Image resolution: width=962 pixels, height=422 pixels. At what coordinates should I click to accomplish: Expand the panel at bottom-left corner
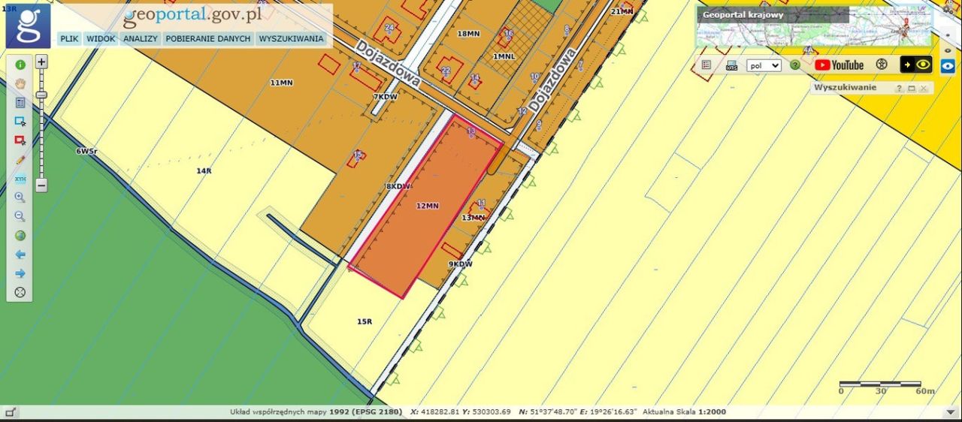(10, 412)
